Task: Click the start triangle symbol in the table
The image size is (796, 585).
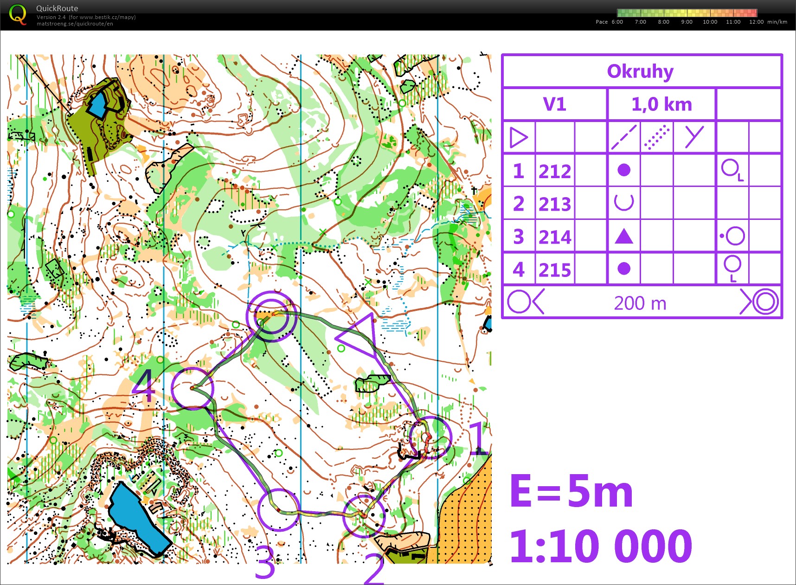Action: [x=519, y=138]
